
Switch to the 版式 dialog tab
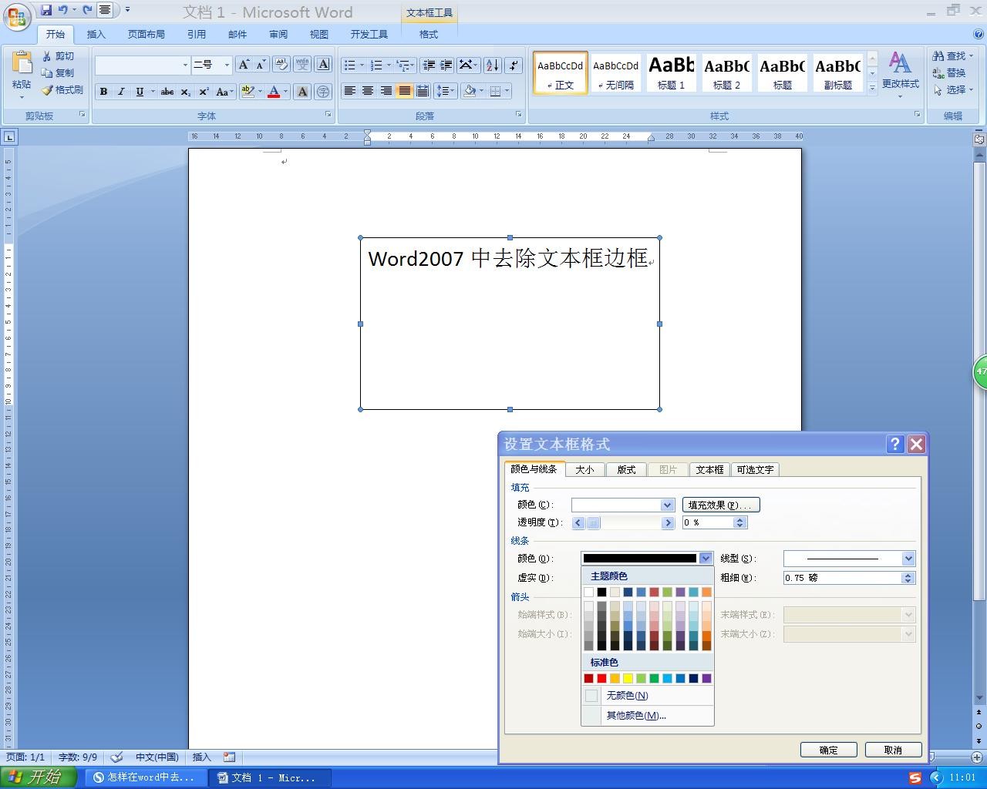tap(626, 469)
